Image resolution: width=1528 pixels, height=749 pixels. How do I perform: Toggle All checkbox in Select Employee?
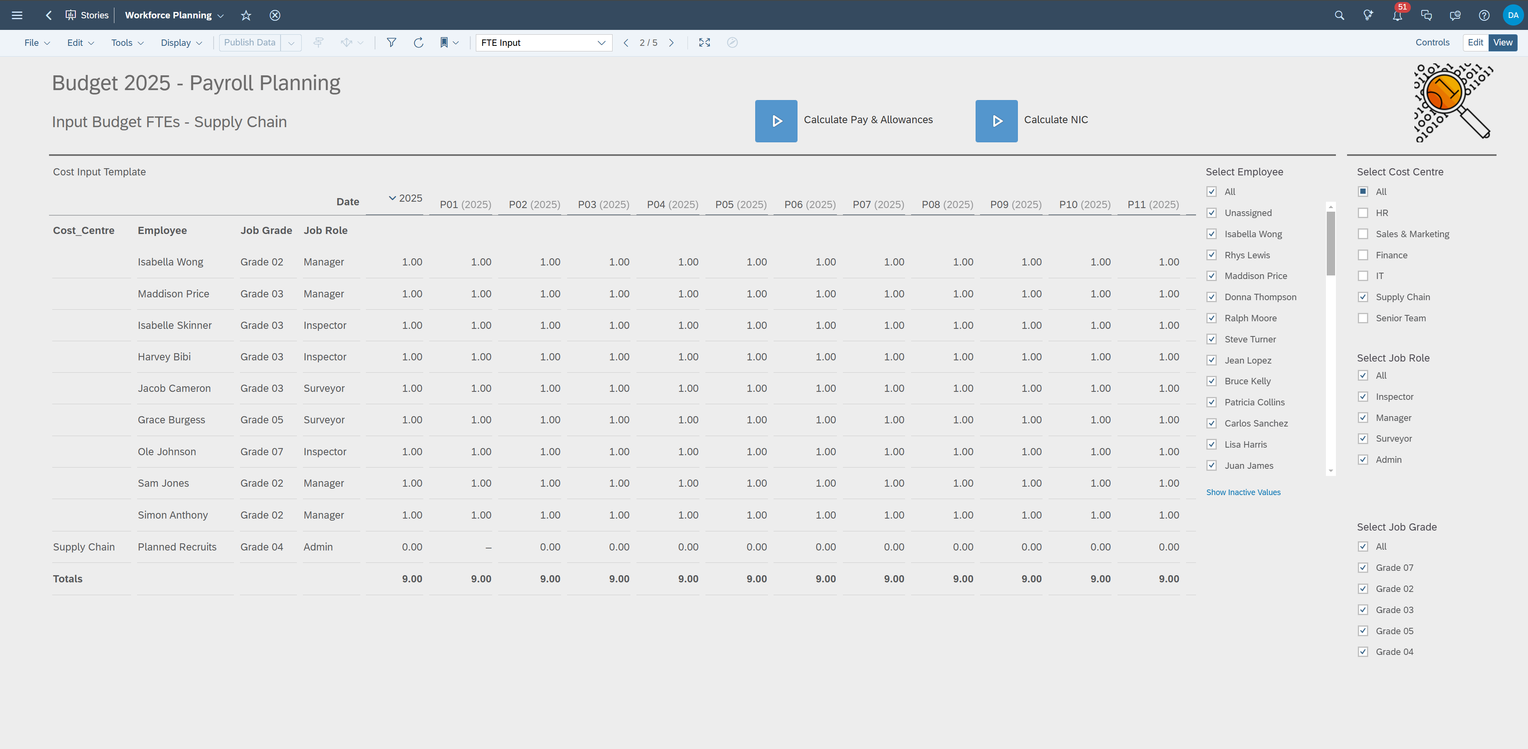[x=1212, y=192]
